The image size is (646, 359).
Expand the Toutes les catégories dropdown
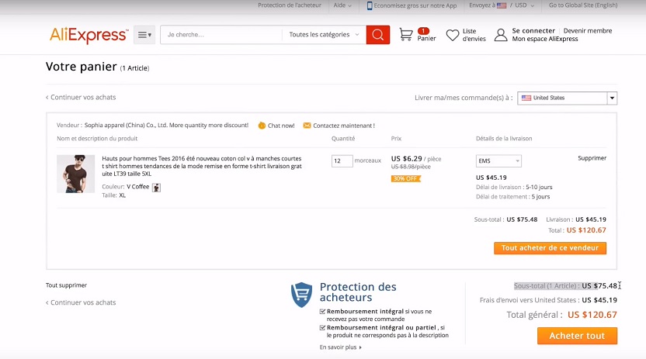[x=325, y=35]
